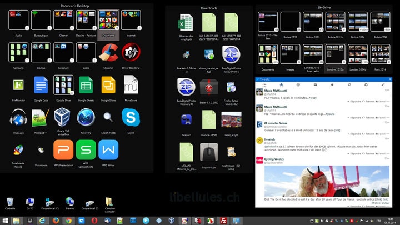Open the Invoice-38585 file
The image size is (400, 225).
click(209, 119)
